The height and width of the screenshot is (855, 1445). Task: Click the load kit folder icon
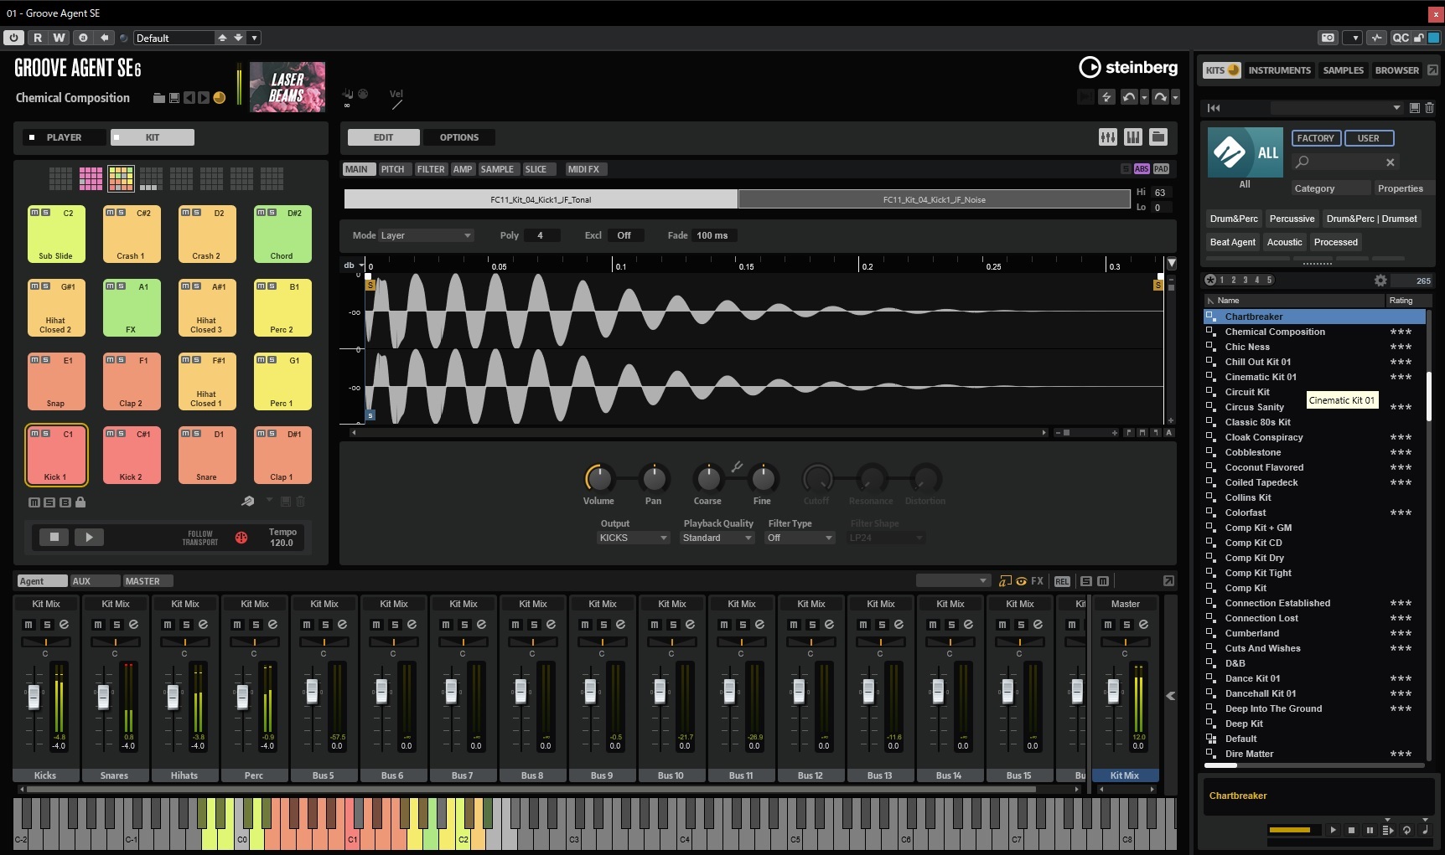pyautogui.click(x=158, y=98)
